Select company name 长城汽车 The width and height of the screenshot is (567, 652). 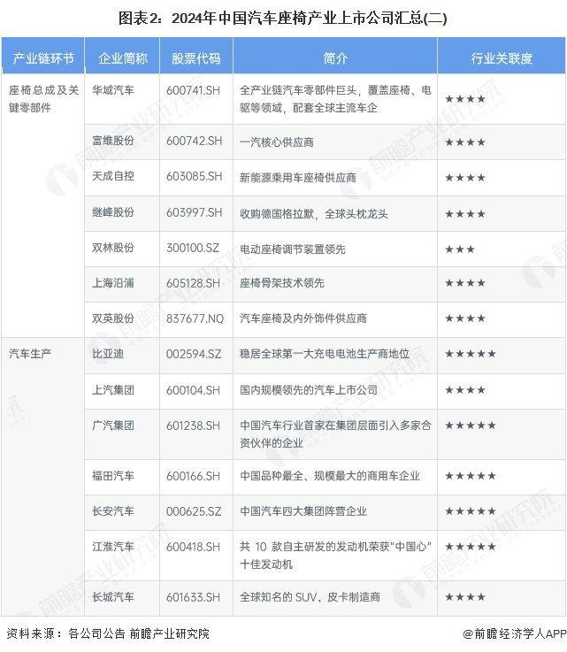pyautogui.click(x=113, y=597)
